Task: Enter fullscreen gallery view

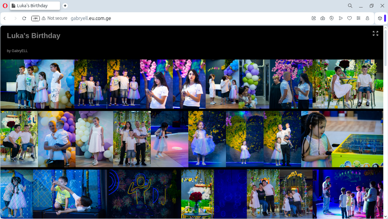Action: (375, 34)
